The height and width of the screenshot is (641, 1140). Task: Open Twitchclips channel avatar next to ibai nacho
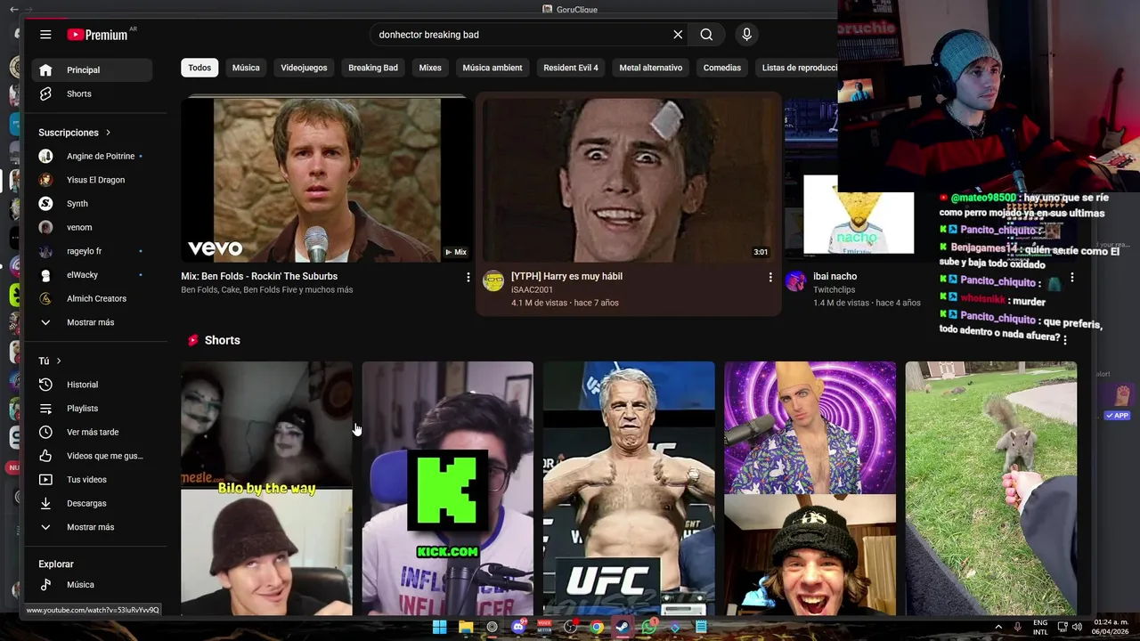(795, 281)
